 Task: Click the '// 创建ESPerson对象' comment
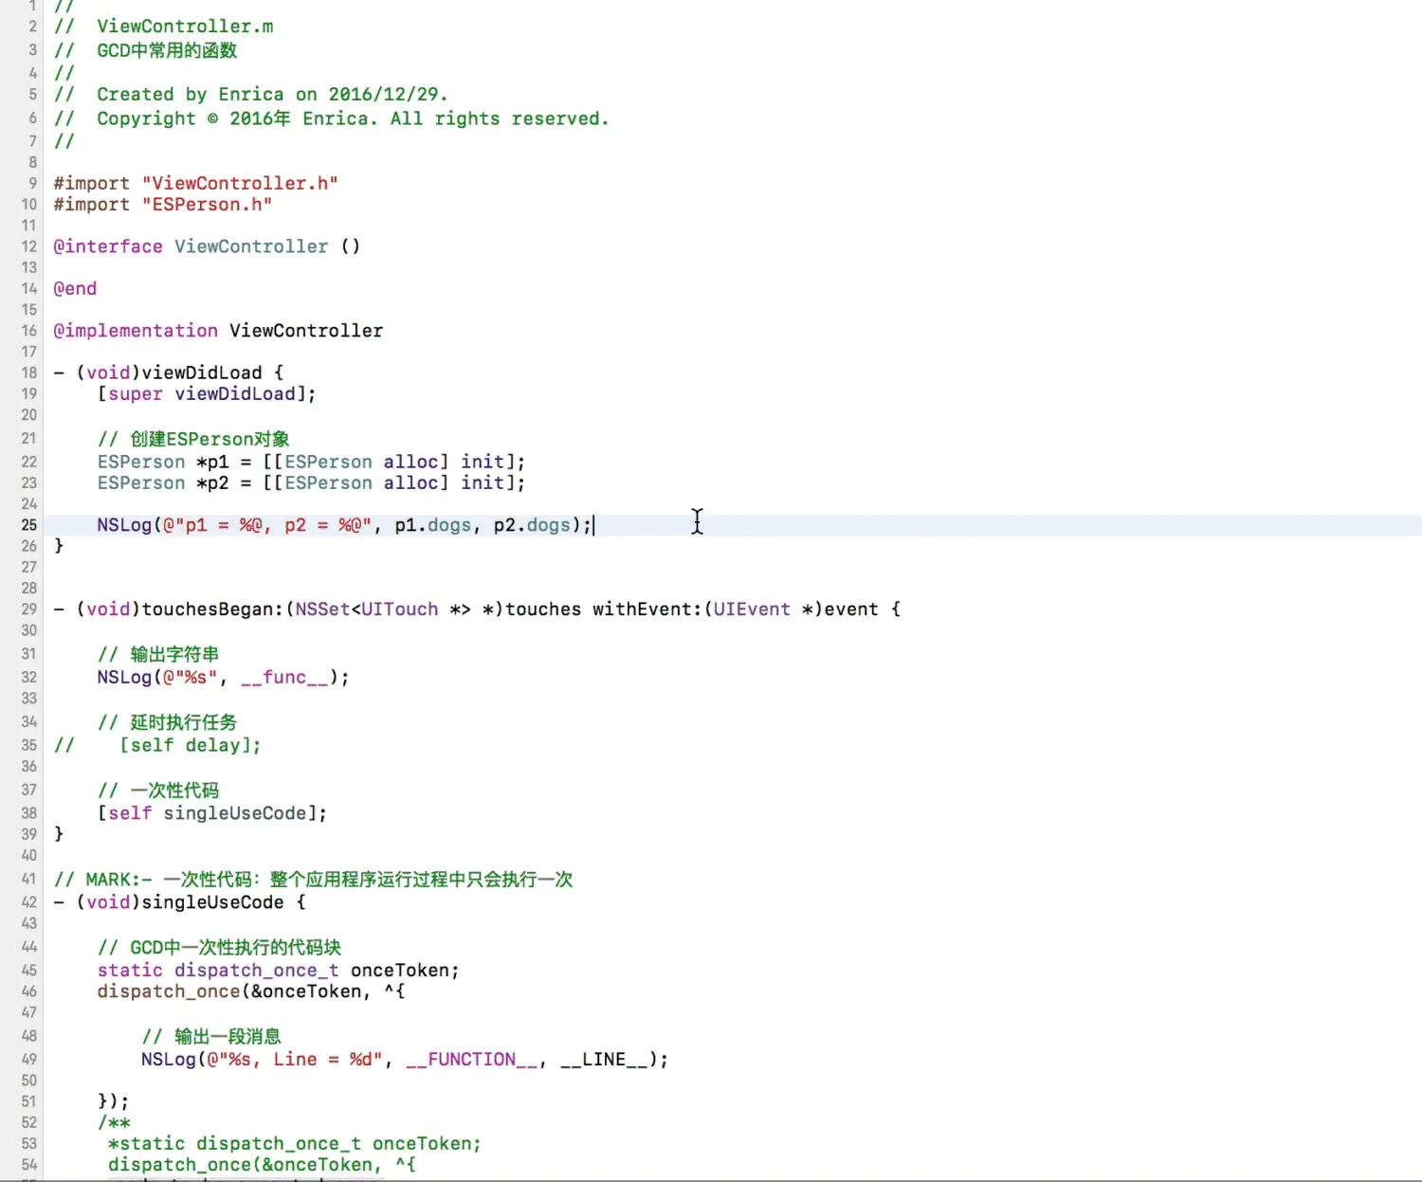click(x=193, y=439)
